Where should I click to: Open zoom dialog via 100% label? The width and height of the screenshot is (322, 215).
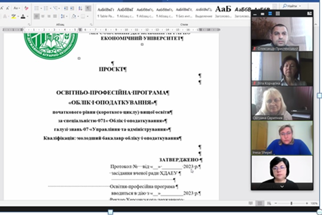(x=314, y=203)
